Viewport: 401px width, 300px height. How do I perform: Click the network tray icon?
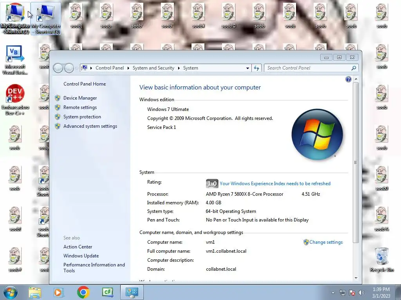(x=342, y=293)
